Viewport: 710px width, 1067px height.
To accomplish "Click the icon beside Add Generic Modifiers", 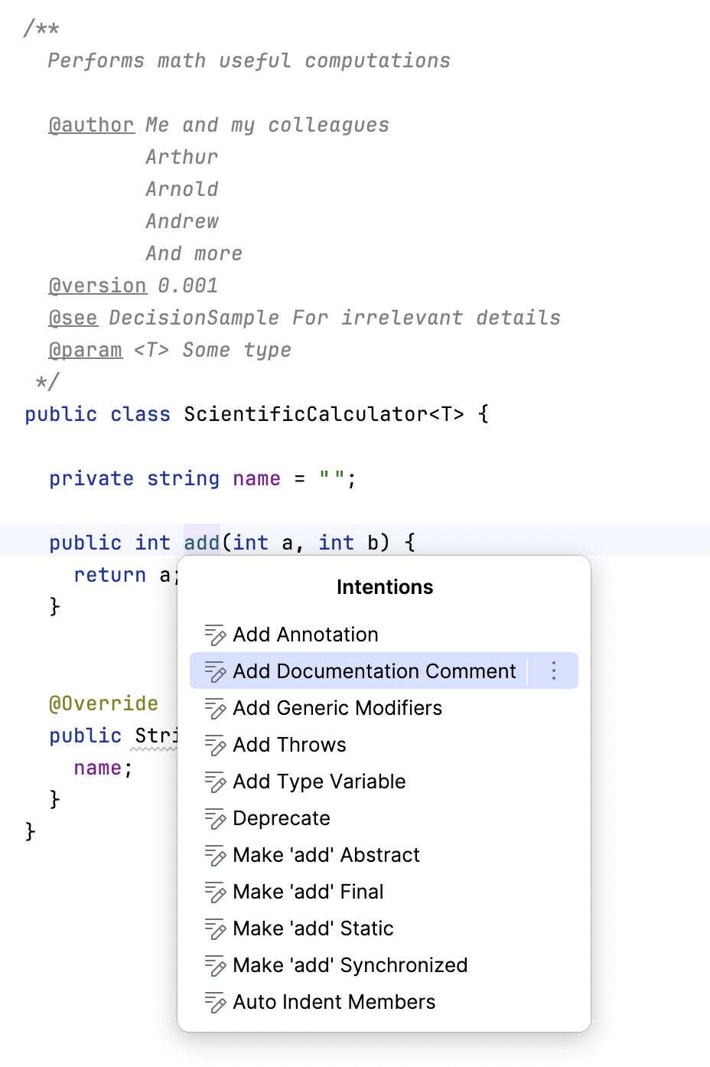I will point(215,707).
